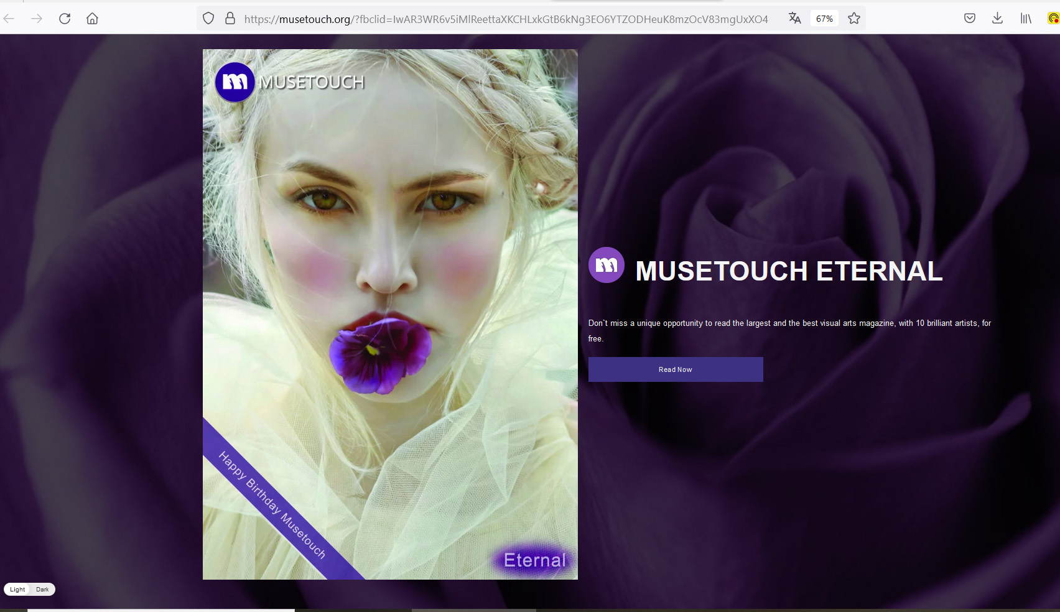1060x612 pixels.
Task: Open the library bookshelf icon
Action: 1026,19
